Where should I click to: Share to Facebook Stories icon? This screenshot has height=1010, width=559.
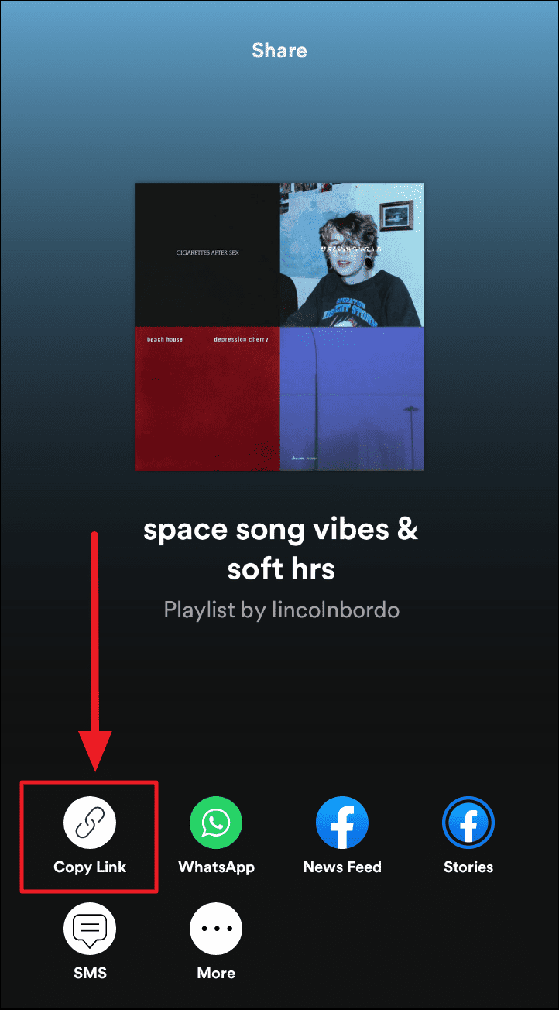click(x=468, y=822)
